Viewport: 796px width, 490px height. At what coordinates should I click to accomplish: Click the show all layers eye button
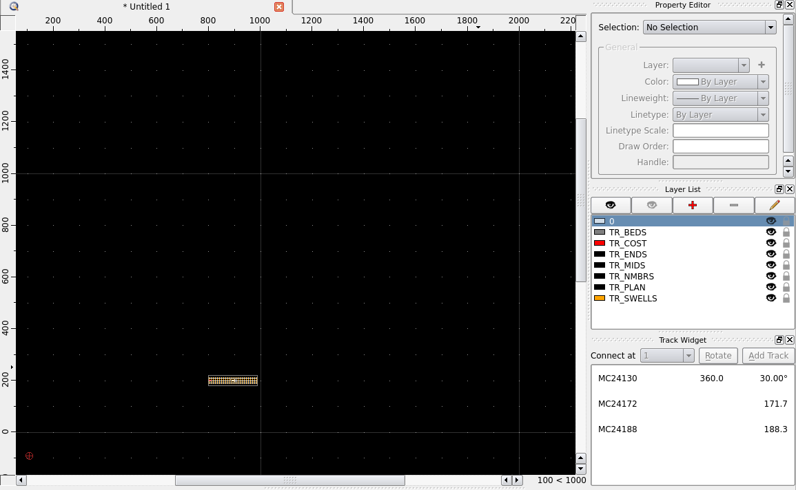click(611, 205)
